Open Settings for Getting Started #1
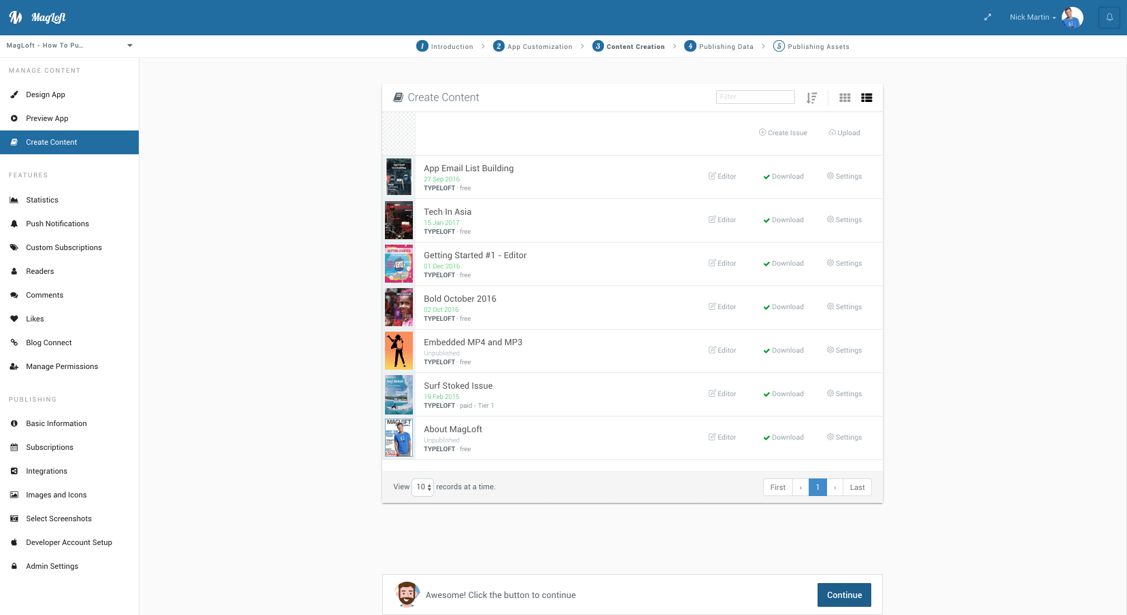The width and height of the screenshot is (1127, 615). (x=844, y=263)
